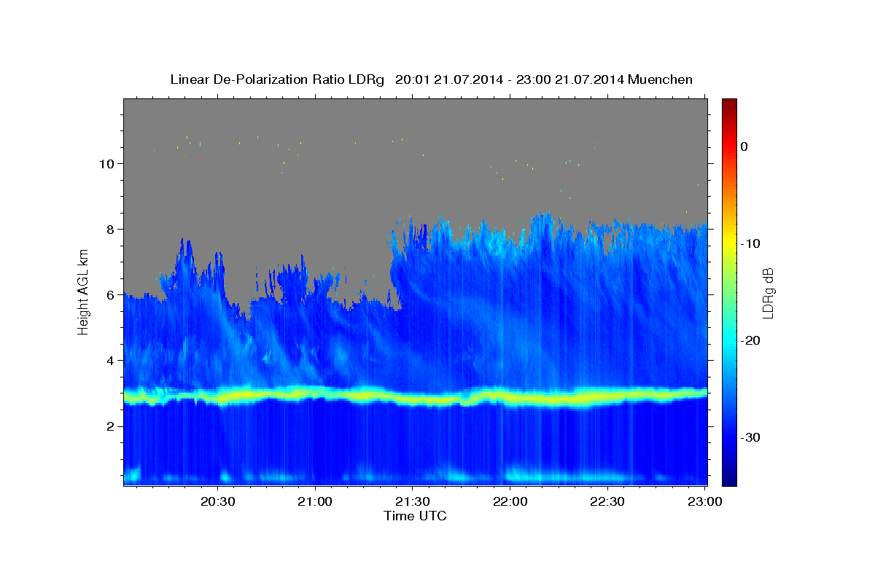Click the dark blue bottom of the colorbar
Viewport: 875px width, 583px height.
click(x=728, y=477)
